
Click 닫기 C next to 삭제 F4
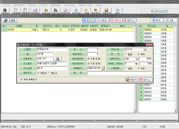pyautogui.click(x=130, y=20)
